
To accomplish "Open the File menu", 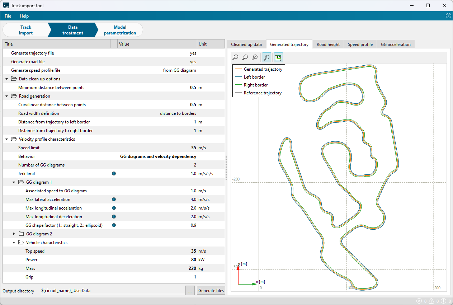I will pos(8,16).
